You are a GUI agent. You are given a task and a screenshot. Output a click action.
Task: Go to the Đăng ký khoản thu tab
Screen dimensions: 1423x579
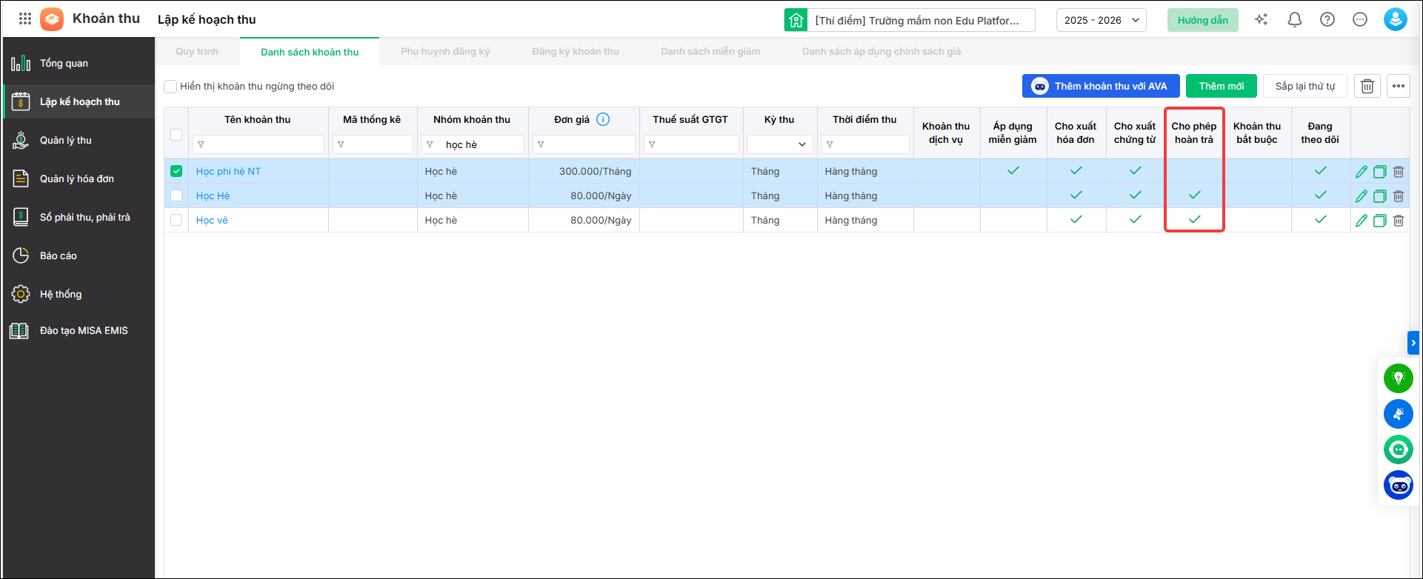pos(576,52)
